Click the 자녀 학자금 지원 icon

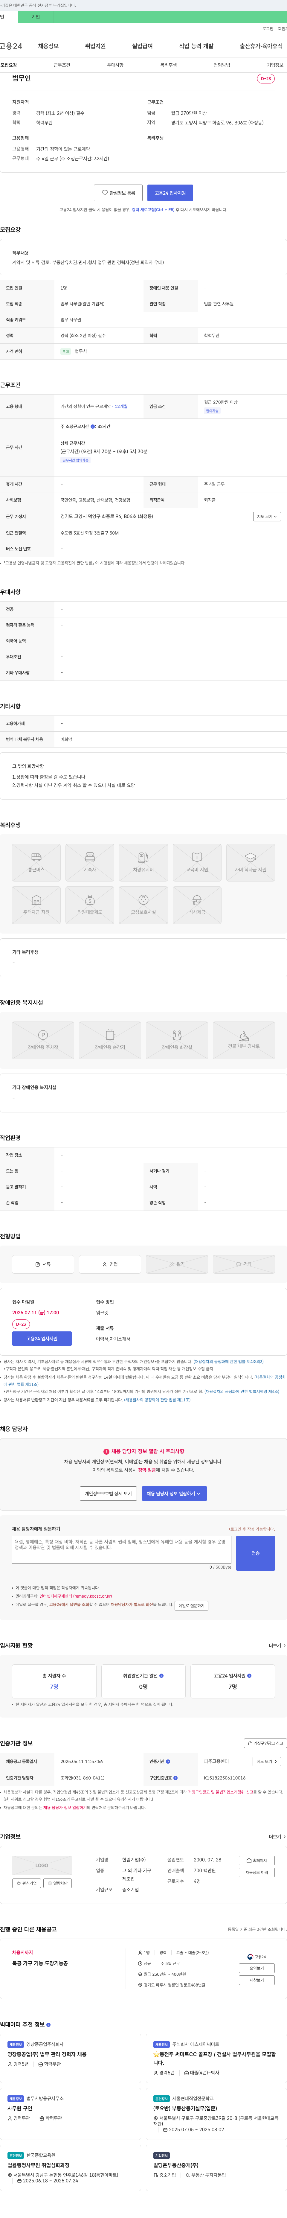(250, 858)
